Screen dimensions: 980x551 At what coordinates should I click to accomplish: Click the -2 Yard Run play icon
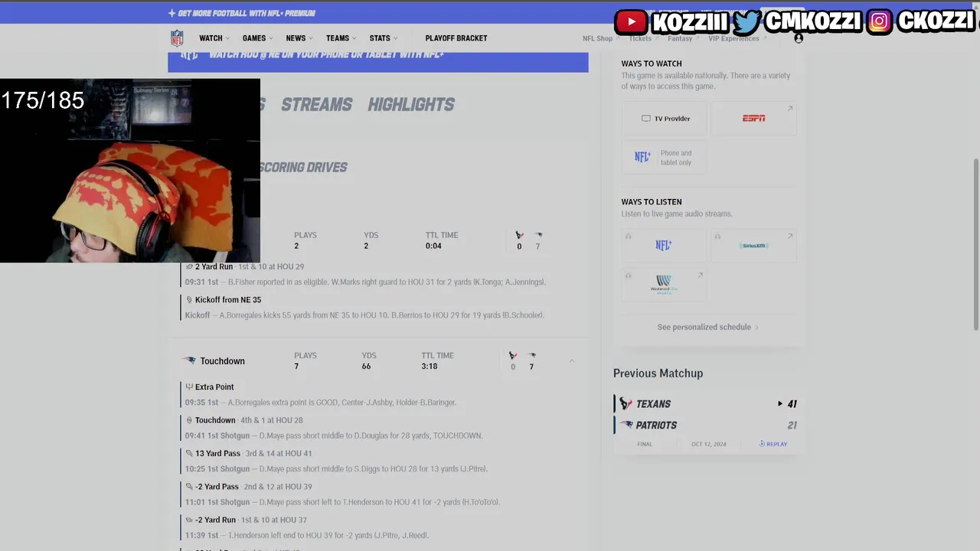189,520
